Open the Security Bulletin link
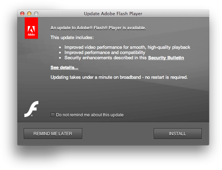 tap(166, 58)
